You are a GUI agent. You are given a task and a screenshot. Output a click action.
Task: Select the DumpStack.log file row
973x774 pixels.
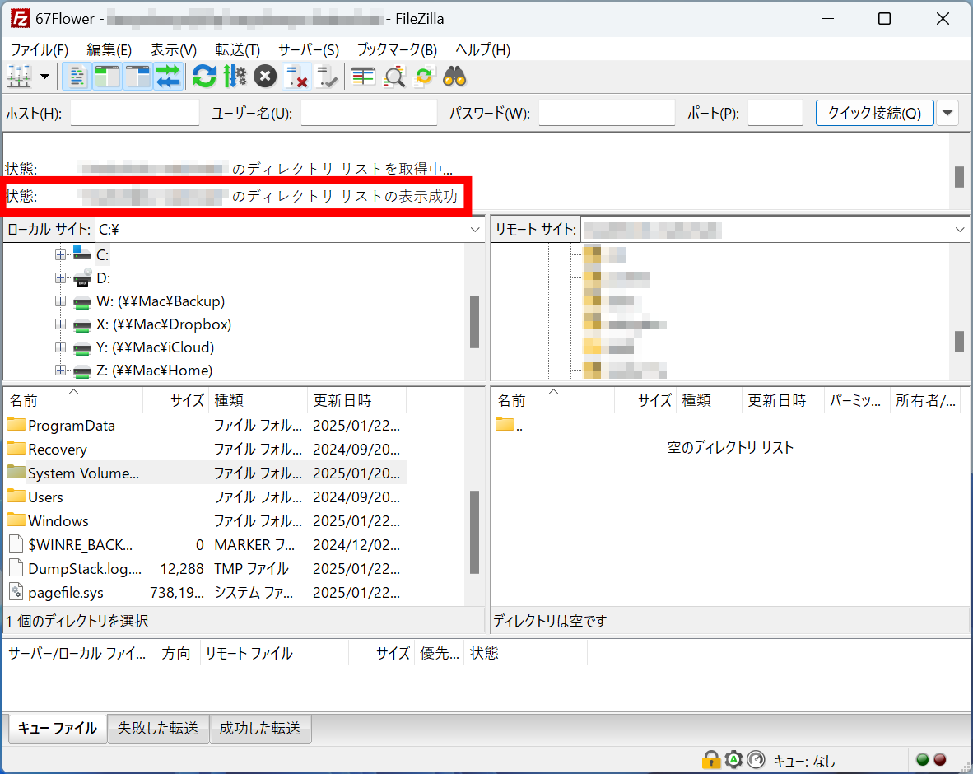pos(206,568)
